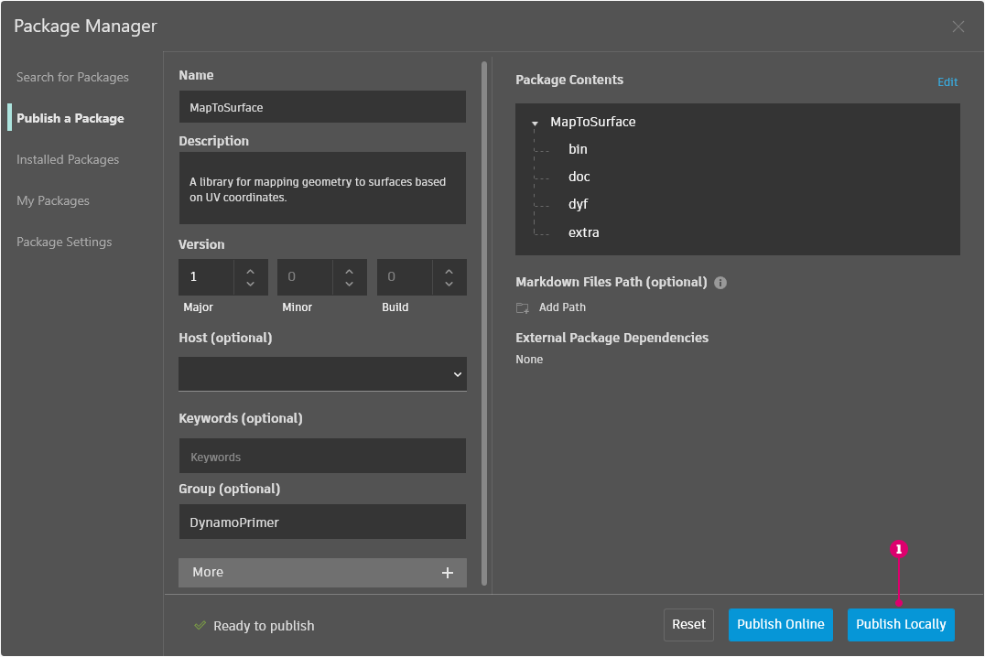
Task: Click the Publish Online button
Action: tap(780, 625)
